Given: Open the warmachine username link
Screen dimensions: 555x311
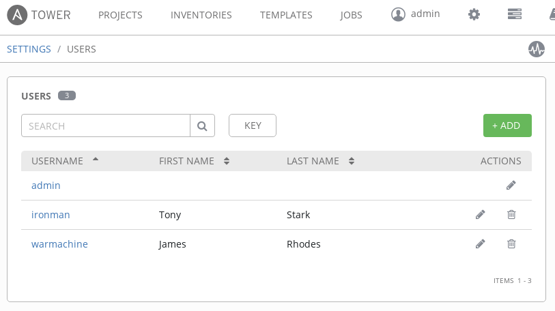Looking at the screenshot, I should [x=59, y=243].
